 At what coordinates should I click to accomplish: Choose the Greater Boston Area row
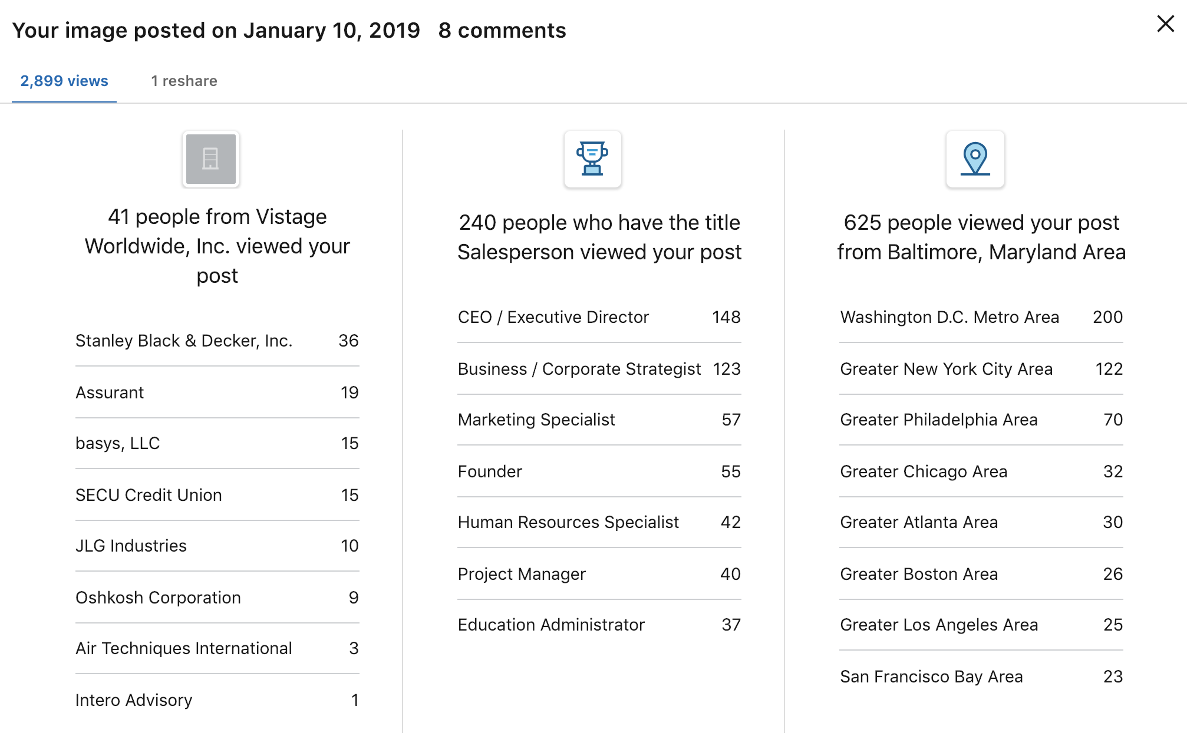point(981,574)
